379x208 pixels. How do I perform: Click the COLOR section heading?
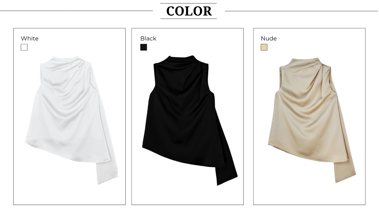click(x=189, y=11)
